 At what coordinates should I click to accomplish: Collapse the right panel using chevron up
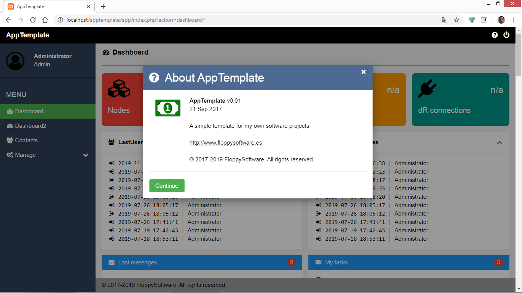click(x=499, y=142)
